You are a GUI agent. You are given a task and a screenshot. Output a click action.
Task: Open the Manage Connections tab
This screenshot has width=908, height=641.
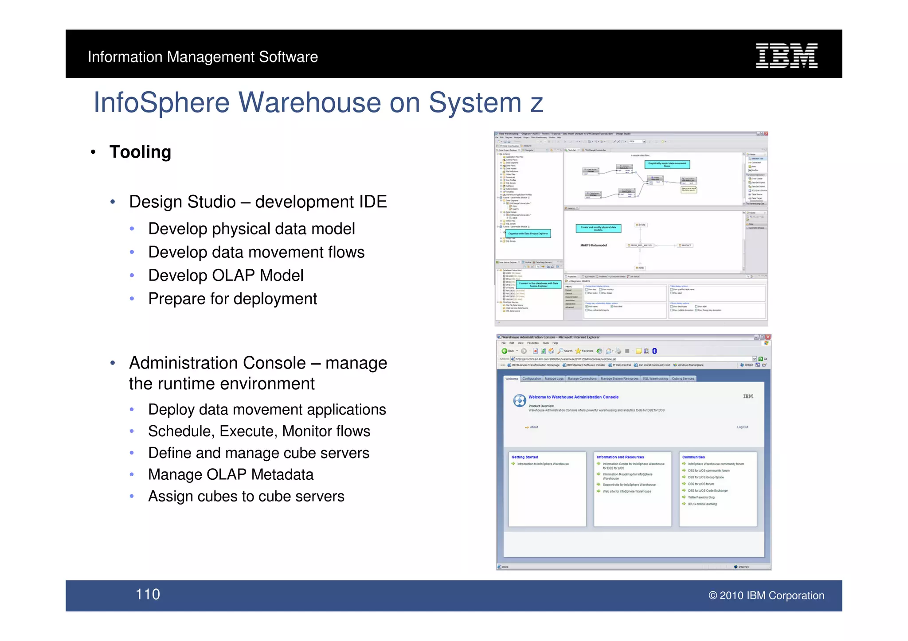pyautogui.click(x=582, y=379)
